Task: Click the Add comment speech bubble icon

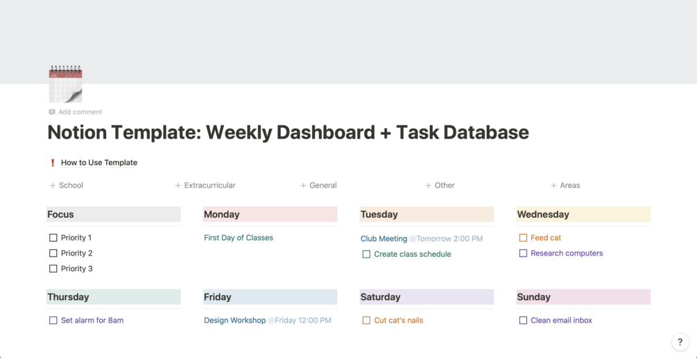Action: [x=52, y=112]
